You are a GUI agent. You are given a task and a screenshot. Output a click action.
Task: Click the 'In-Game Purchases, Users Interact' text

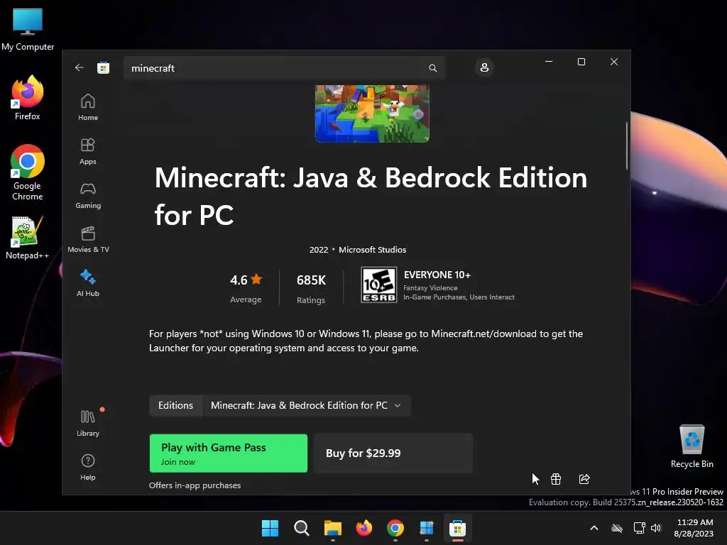tap(459, 297)
